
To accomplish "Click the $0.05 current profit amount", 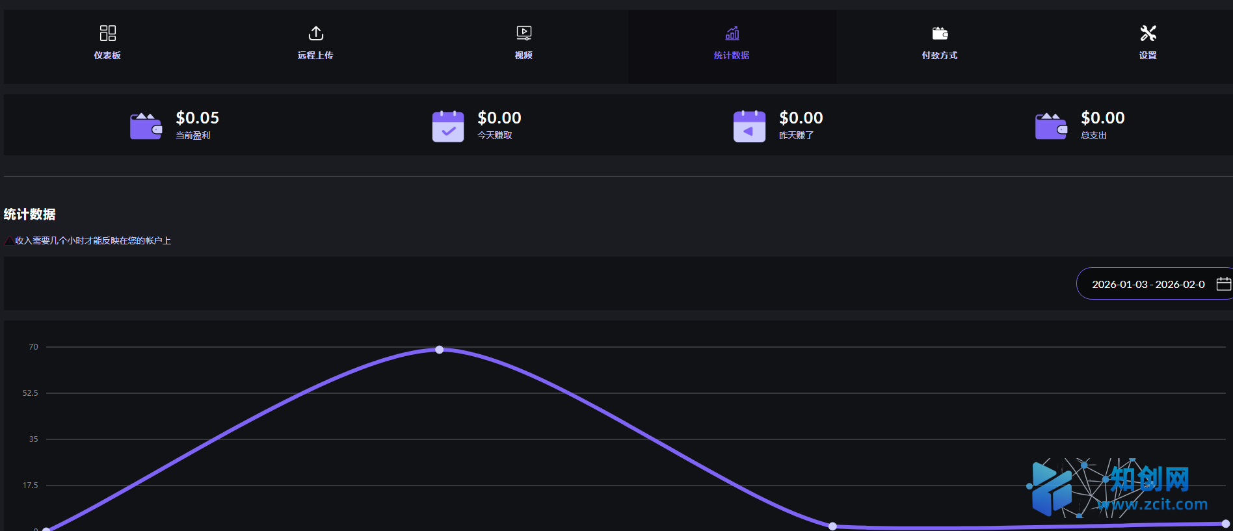I will pos(197,118).
